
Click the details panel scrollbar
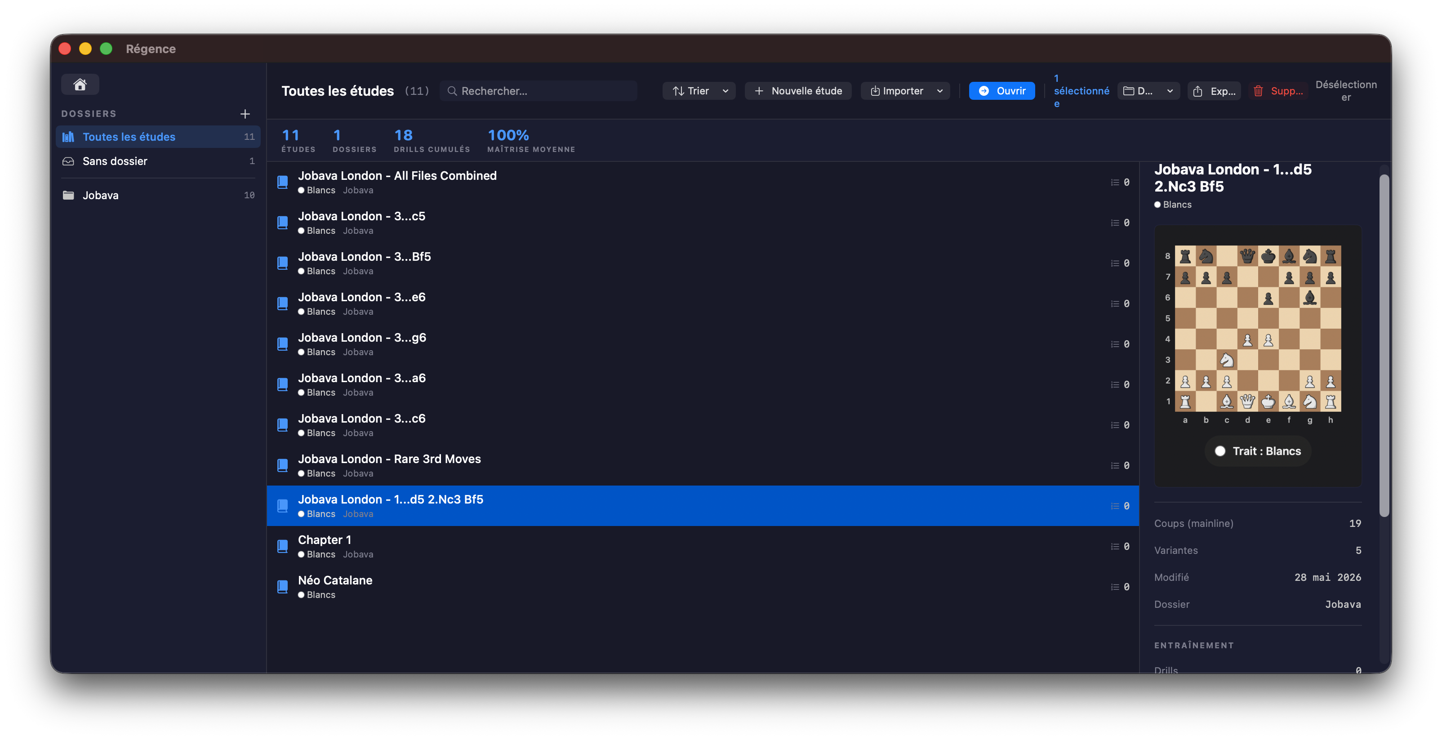coord(1384,346)
